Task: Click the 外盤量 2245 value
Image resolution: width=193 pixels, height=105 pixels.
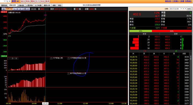Action: click(189, 28)
